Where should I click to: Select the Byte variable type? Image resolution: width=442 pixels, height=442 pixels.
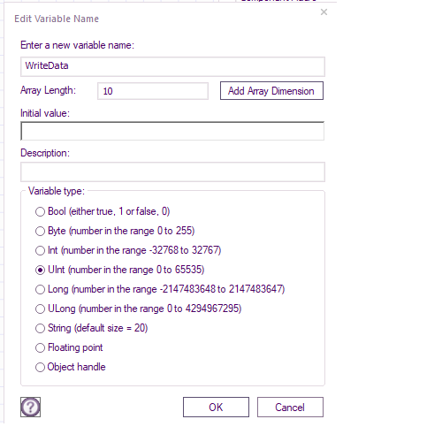pyautogui.click(x=40, y=231)
